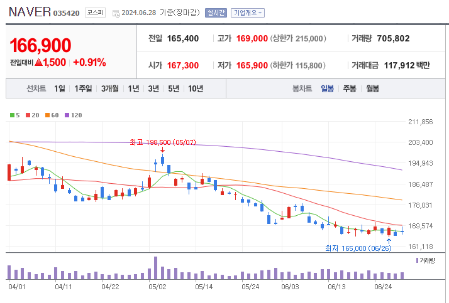The image size is (449, 303).
Task: Click the 2024.06.28 기준(장마감) date text
Action: coord(160,13)
